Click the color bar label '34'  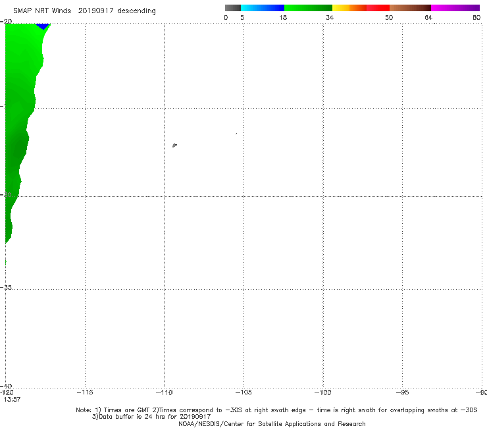(x=330, y=17)
